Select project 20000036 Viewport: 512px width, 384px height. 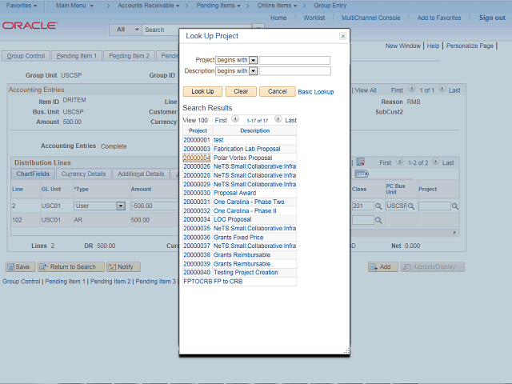pyautogui.click(x=197, y=238)
